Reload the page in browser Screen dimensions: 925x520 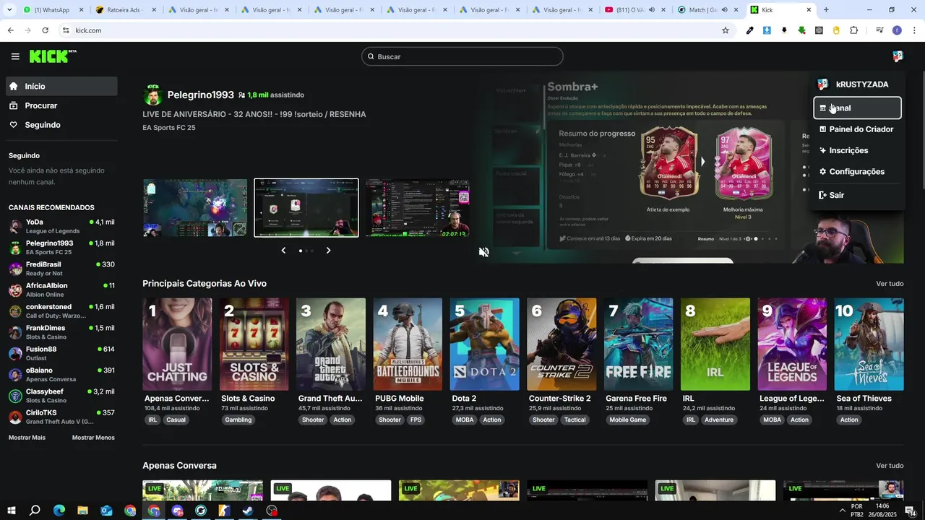[45, 30]
